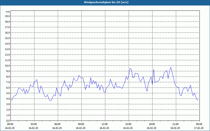Click the '7,0' y-axis value

8,82
